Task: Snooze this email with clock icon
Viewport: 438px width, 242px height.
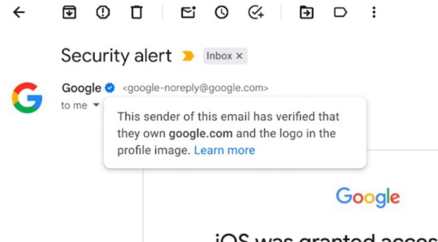Action: [222, 13]
